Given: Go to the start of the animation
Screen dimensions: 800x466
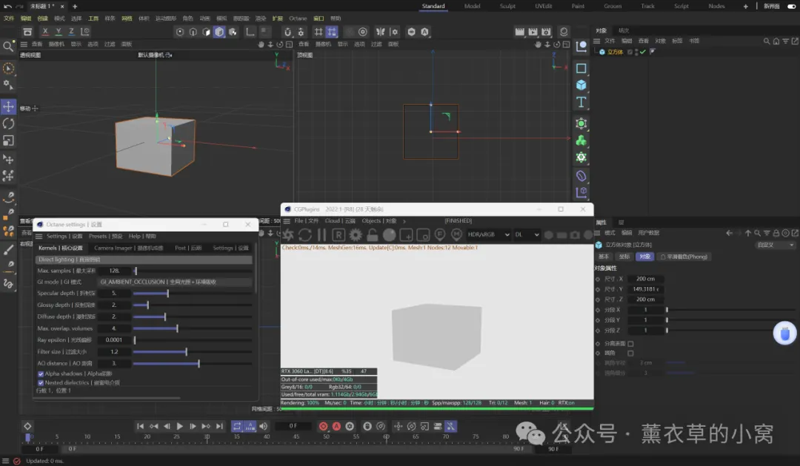Looking at the screenshot, I should click(x=140, y=426).
